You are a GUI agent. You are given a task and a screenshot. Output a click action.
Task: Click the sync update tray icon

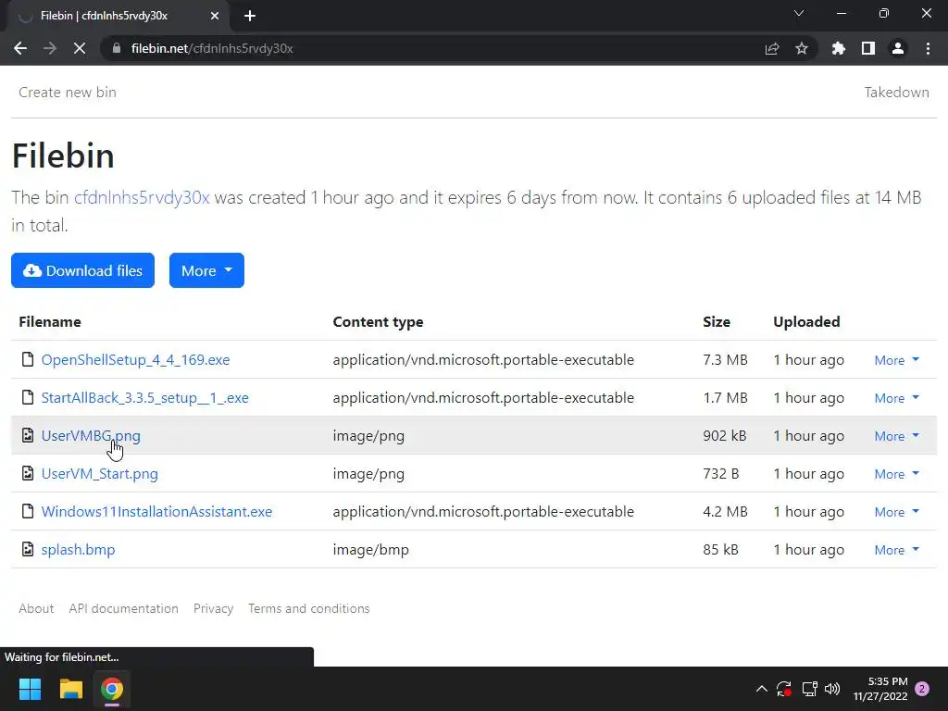[x=784, y=689]
